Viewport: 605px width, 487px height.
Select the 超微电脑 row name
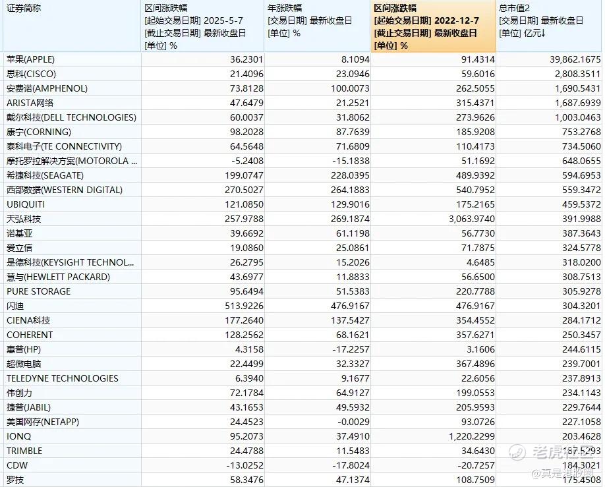(x=24, y=364)
